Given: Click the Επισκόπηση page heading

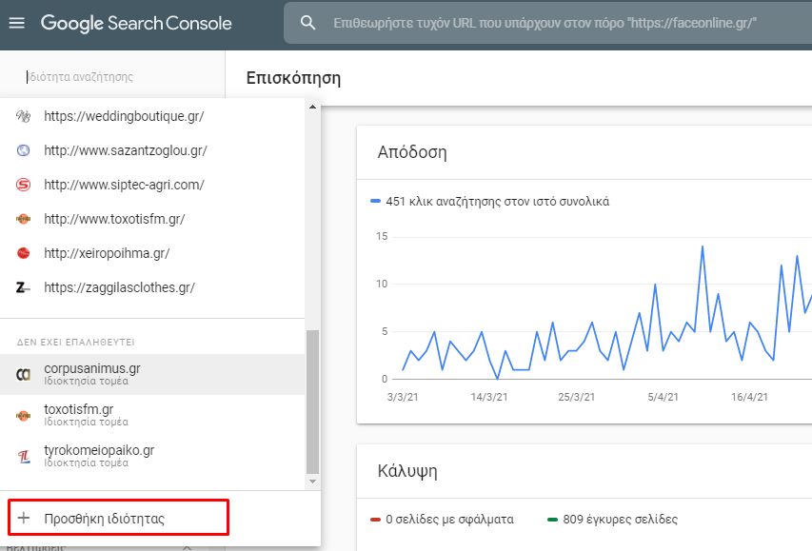Looking at the screenshot, I should (x=293, y=78).
